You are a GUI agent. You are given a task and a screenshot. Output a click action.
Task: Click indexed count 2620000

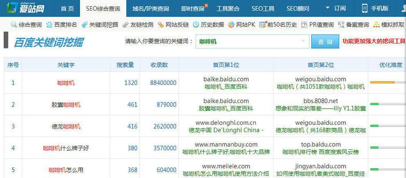tap(165, 126)
